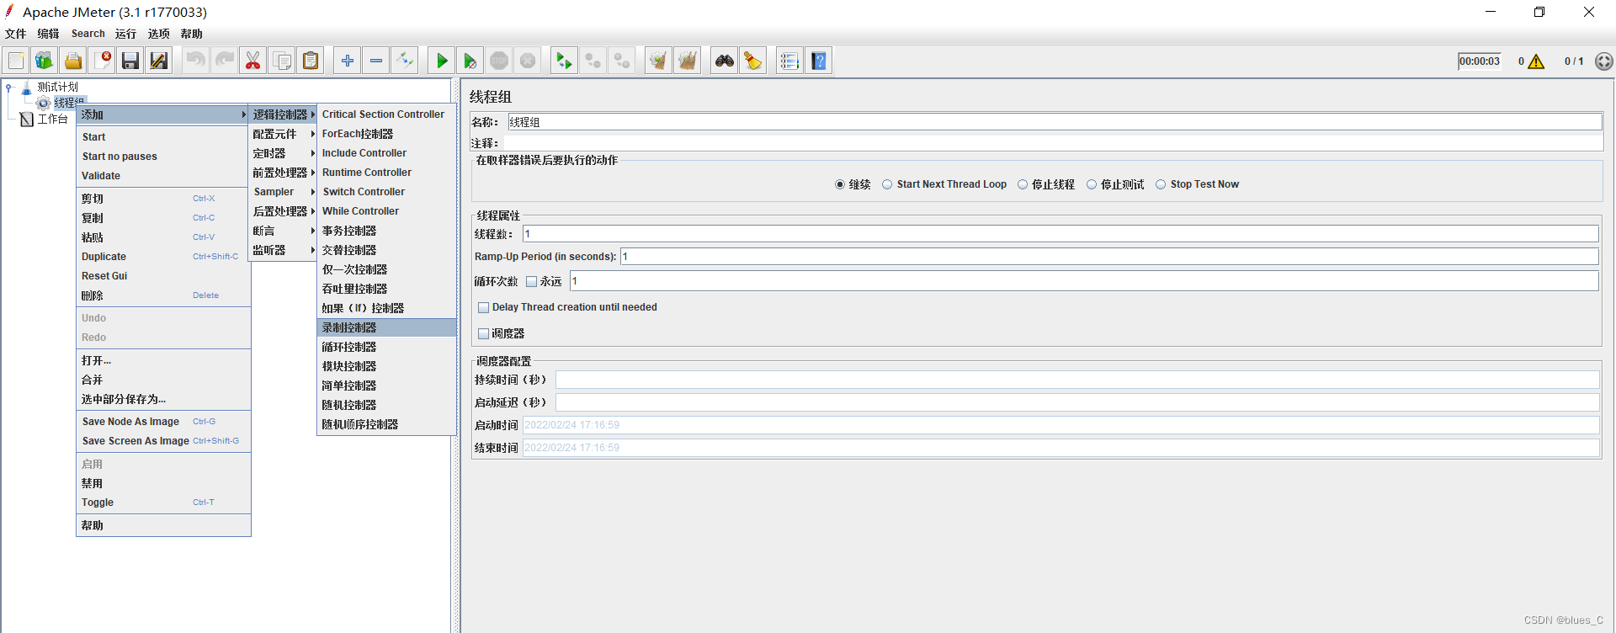
Task: Click the Remote start all icon
Action: coord(564,61)
